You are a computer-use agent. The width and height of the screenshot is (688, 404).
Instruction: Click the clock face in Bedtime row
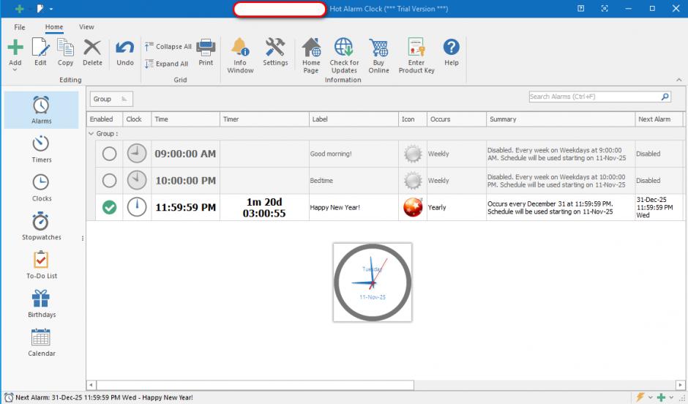pyautogui.click(x=137, y=181)
